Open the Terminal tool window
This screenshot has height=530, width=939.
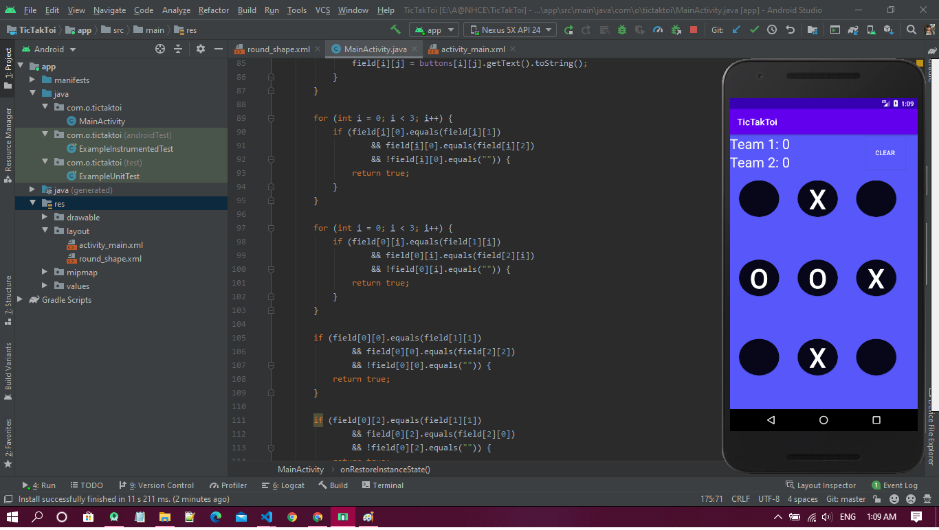(382, 485)
